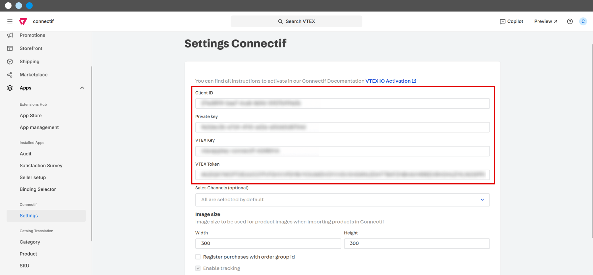Open the Audit app
Image resolution: width=593 pixels, height=275 pixels.
(25, 154)
